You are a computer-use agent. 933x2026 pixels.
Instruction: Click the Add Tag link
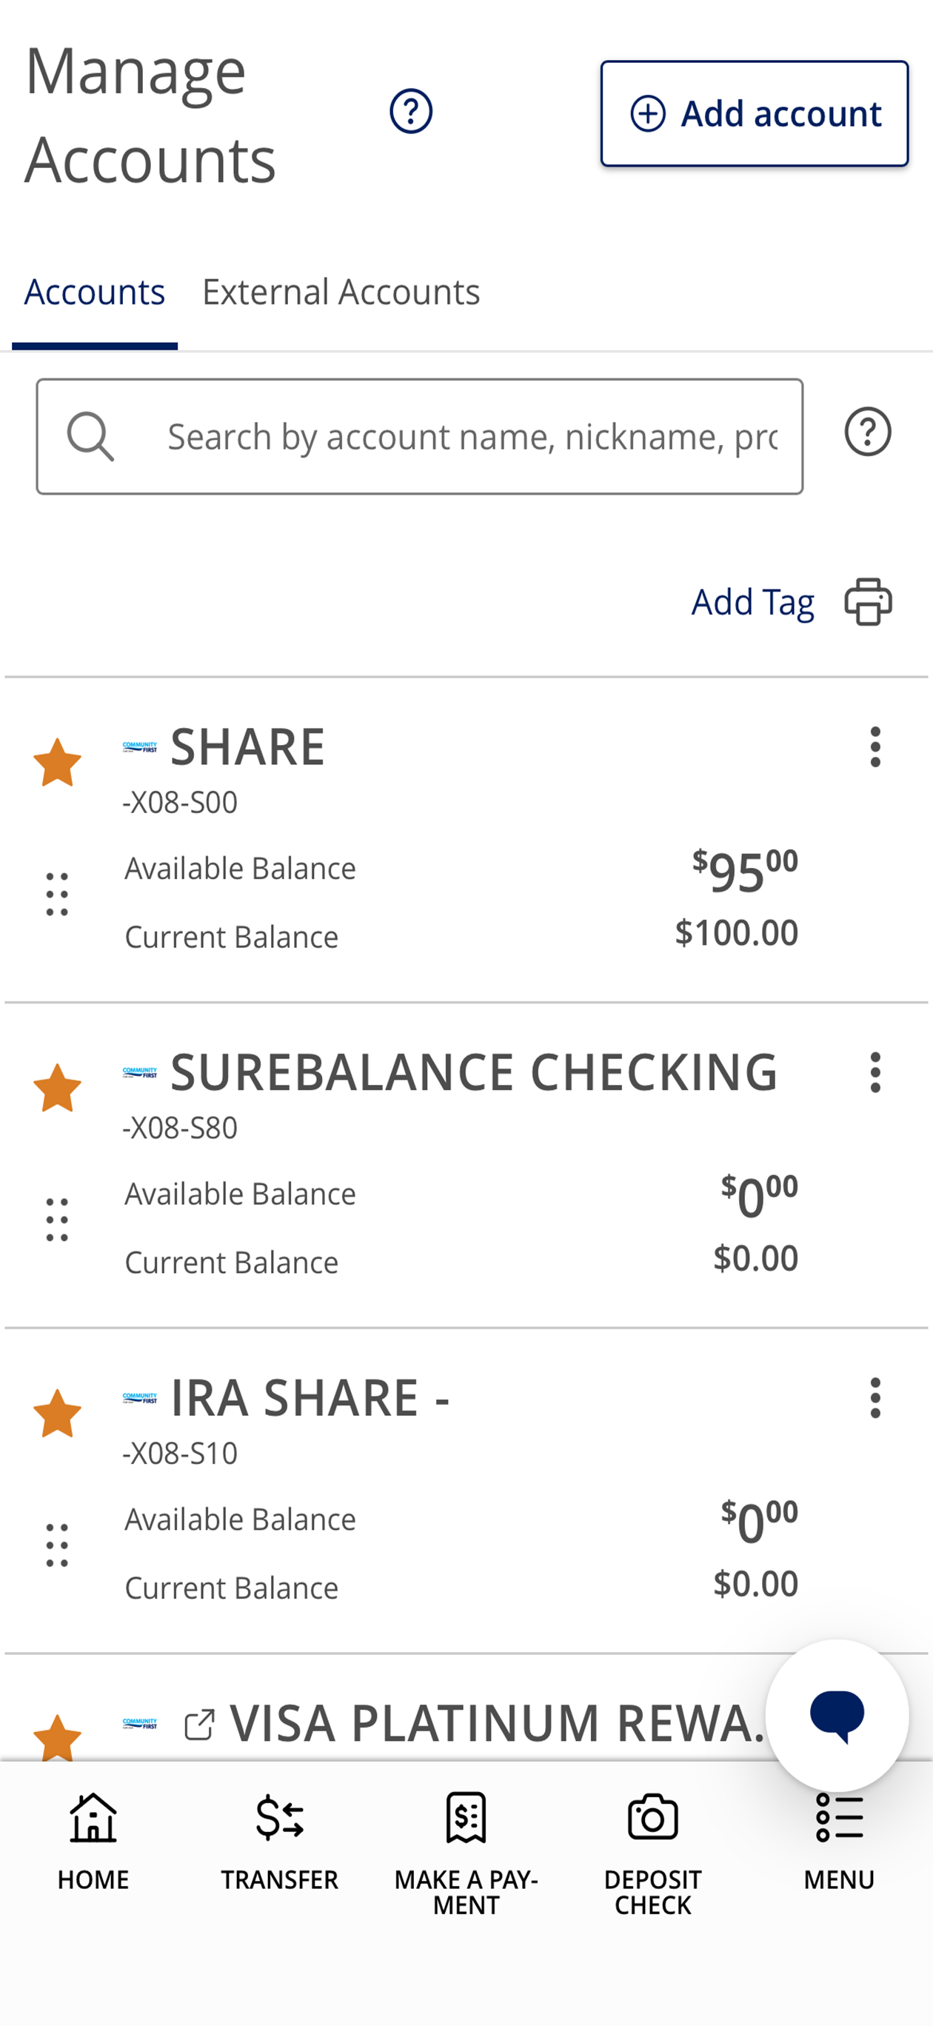[752, 603]
